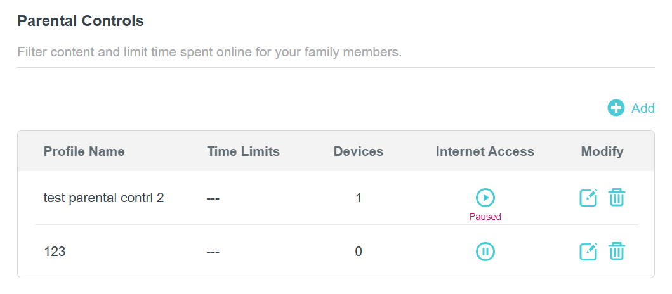Select the 123 profile name
The width and height of the screenshot is (672, 294).
tap(55, 252)
